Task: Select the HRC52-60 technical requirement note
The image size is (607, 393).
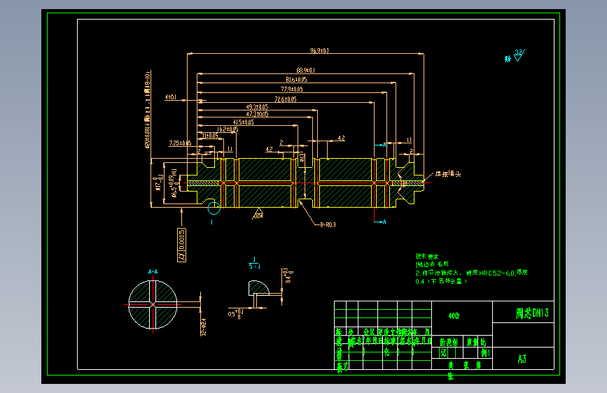Action: coord(471,277)
